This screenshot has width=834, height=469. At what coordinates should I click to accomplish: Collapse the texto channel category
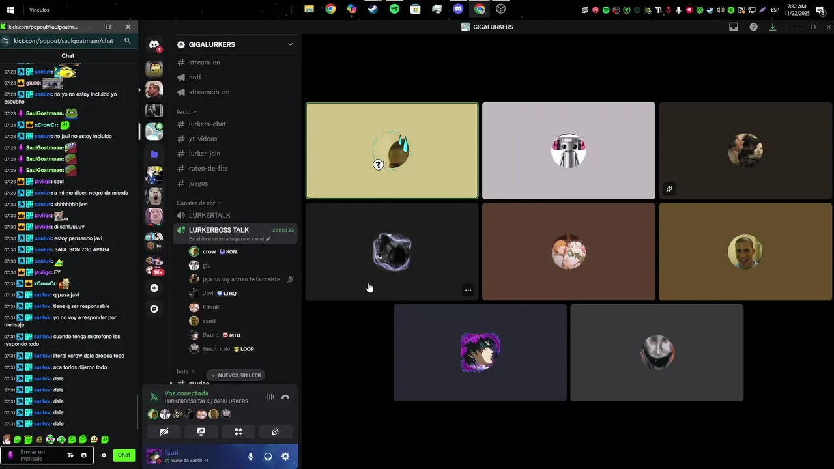186,111
